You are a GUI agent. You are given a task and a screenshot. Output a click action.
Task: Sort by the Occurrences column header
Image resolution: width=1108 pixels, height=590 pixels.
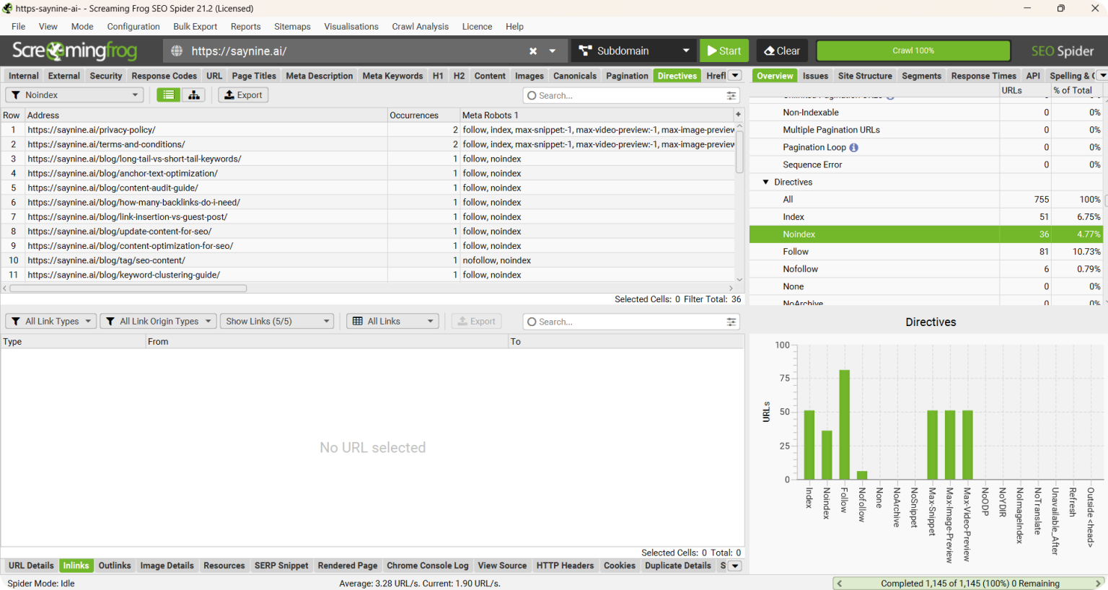click(423, 115)
